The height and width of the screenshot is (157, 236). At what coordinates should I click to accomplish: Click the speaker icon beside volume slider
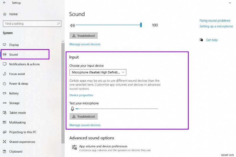pos(72,25)
